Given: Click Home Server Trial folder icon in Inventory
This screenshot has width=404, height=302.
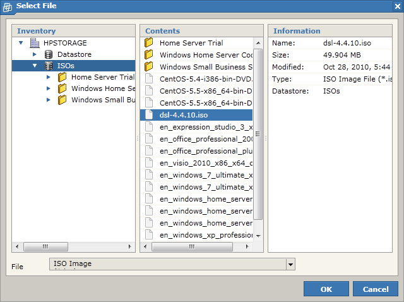Looking at the screenshot, I should click(x=62, y=77).
